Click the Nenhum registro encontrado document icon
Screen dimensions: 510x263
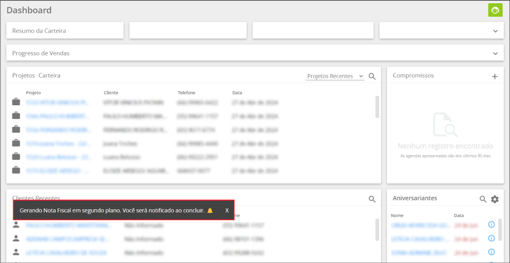pyautogui.click(x=445, y=125)
